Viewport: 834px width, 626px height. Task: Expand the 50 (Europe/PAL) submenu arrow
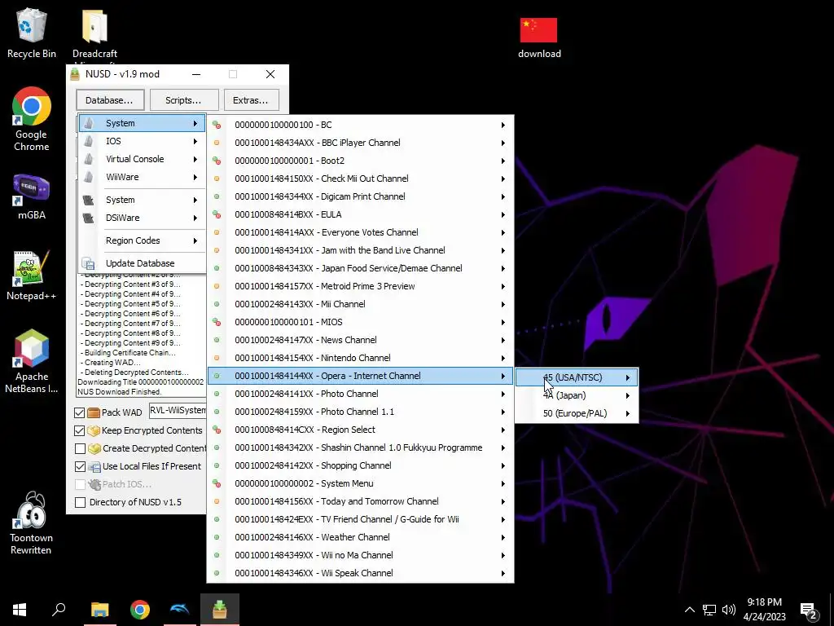(x=628, y=413)
